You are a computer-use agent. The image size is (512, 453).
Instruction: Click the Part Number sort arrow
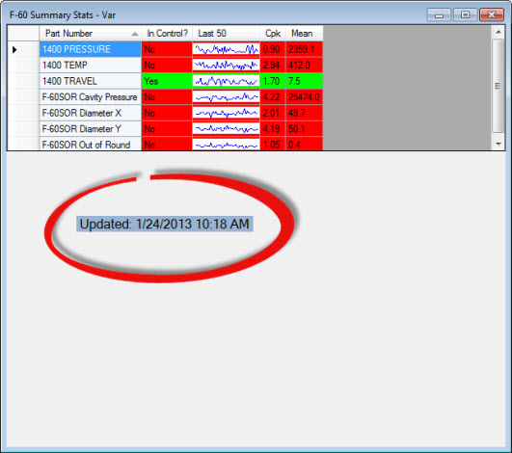tap(135, 34)
